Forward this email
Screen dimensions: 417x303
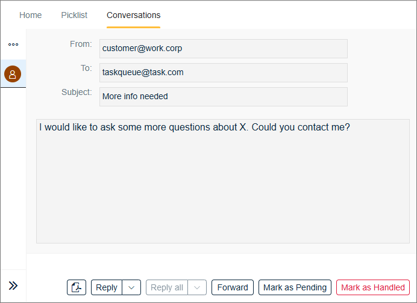(233, 287)
